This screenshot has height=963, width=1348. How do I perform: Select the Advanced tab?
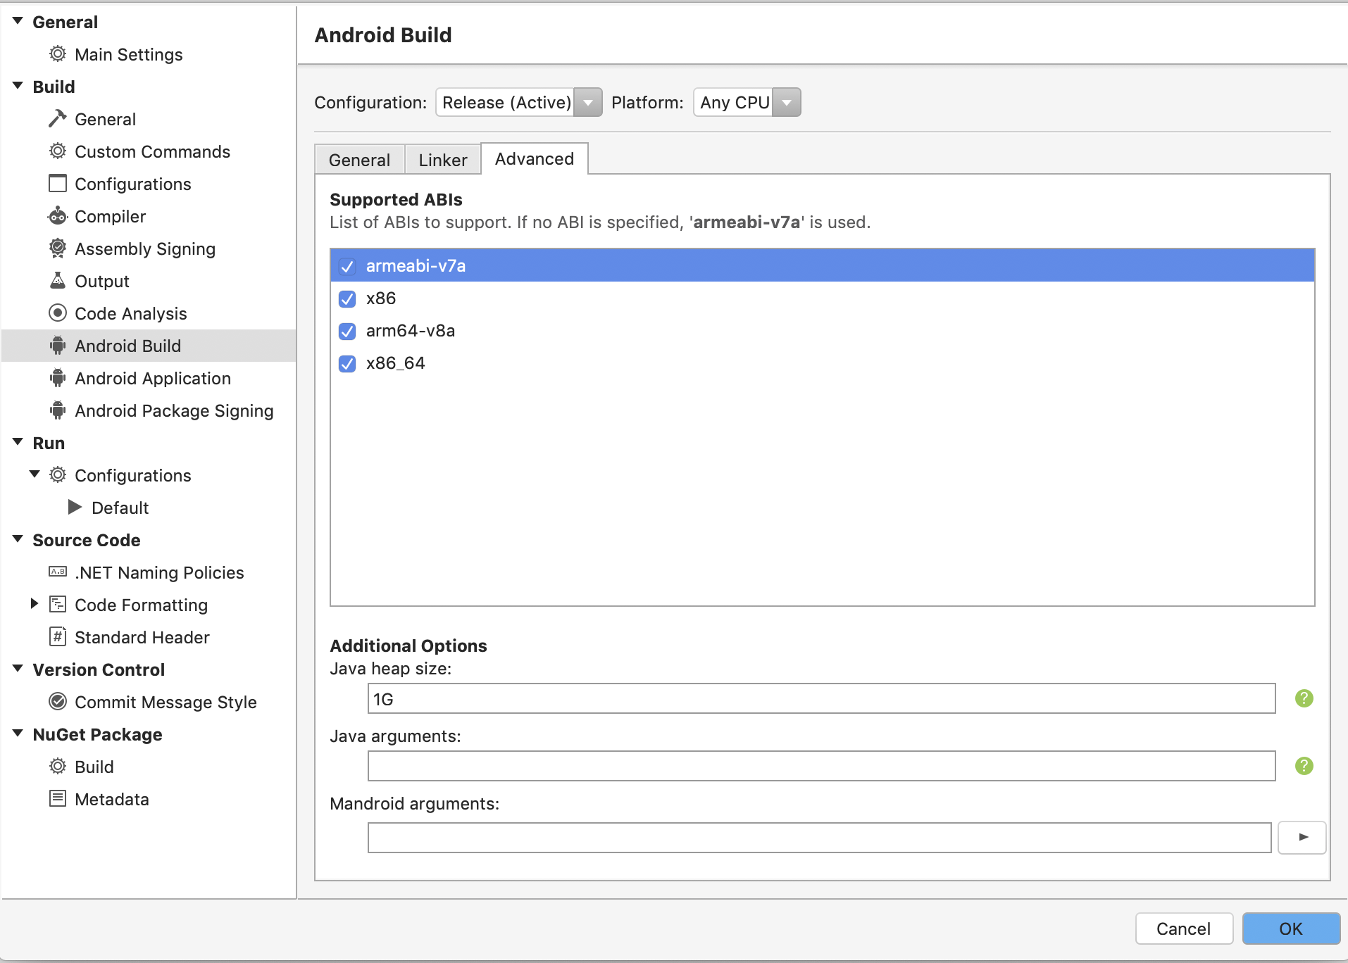[535, 159]
